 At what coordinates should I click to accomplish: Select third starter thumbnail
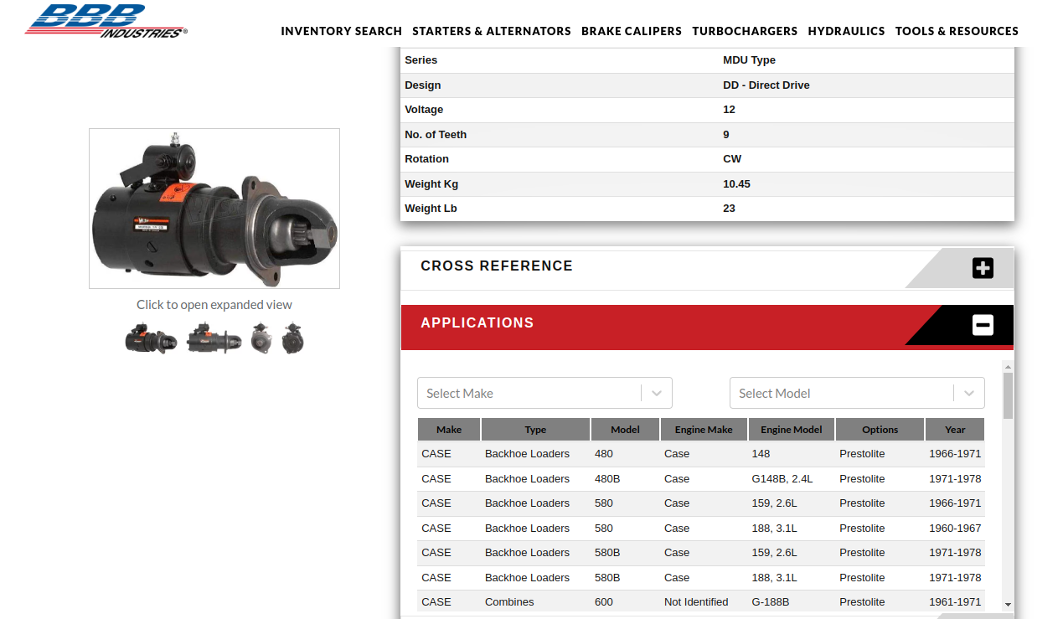coord(261,339)
